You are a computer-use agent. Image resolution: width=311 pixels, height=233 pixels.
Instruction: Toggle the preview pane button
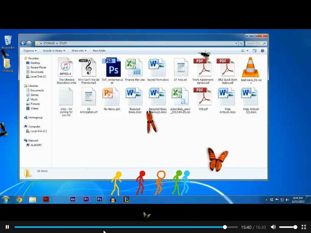click(255, 51)
